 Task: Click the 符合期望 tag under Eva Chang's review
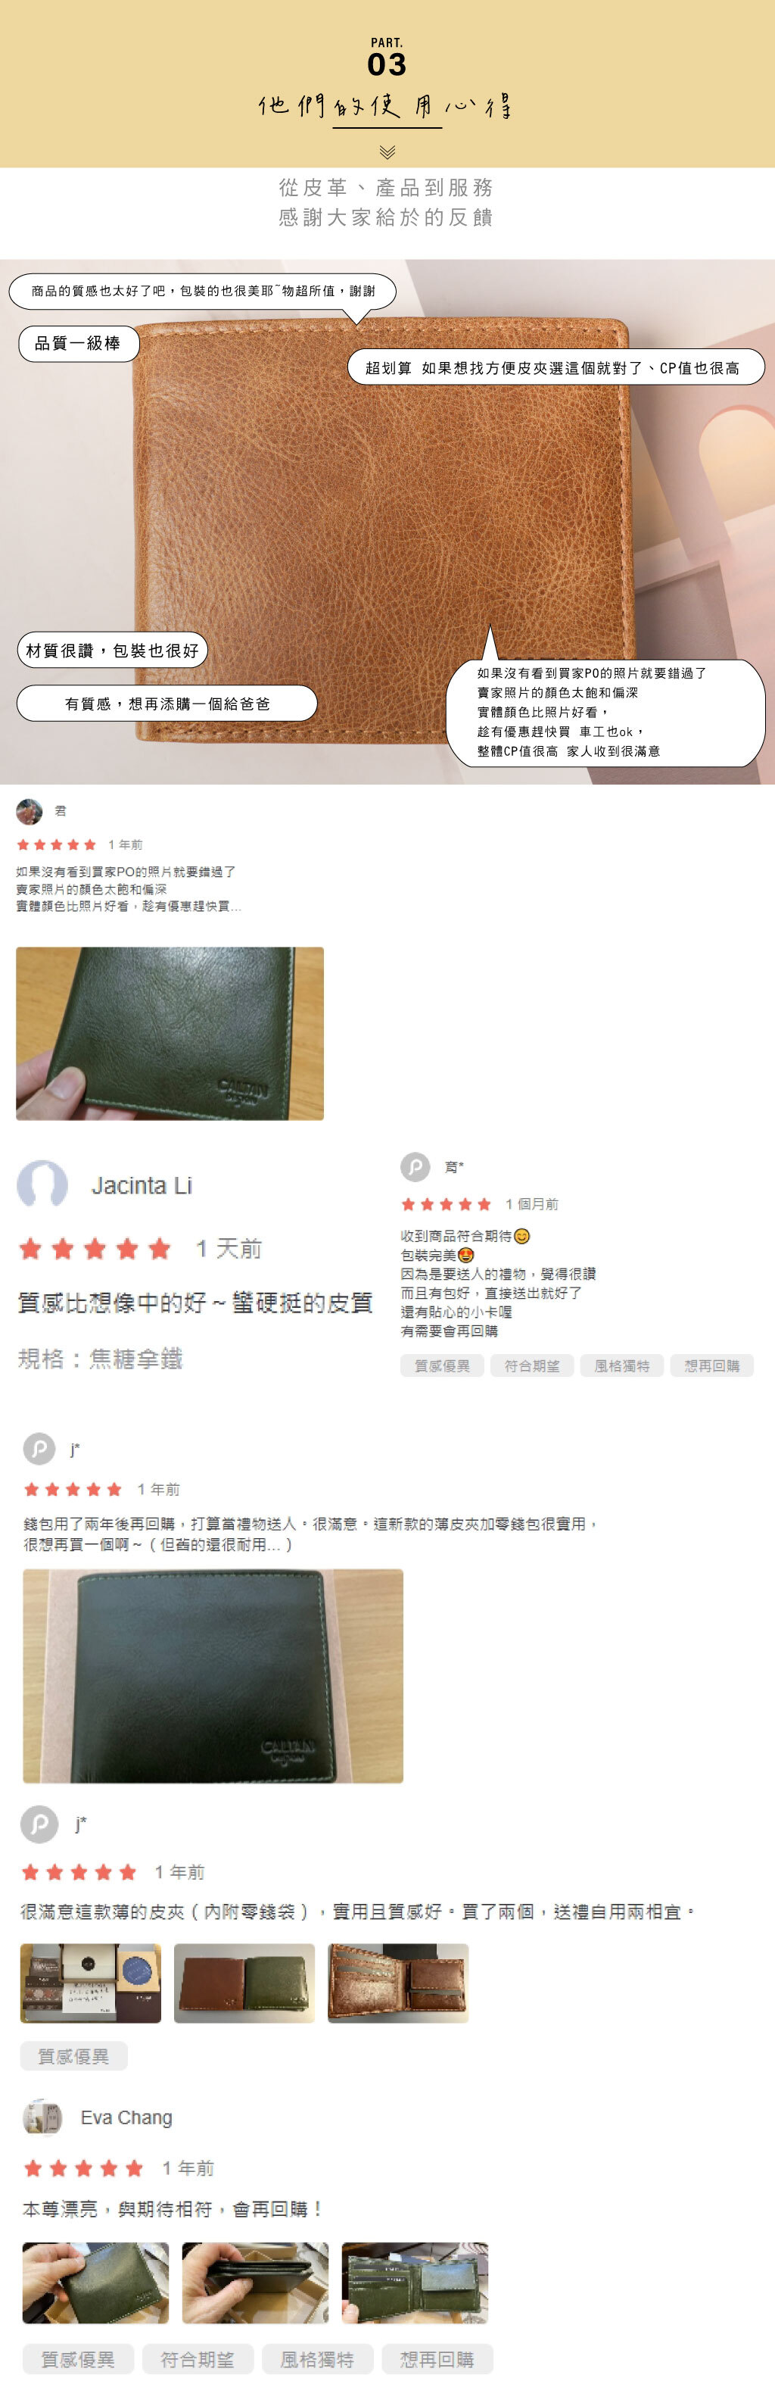(198, 2360)
